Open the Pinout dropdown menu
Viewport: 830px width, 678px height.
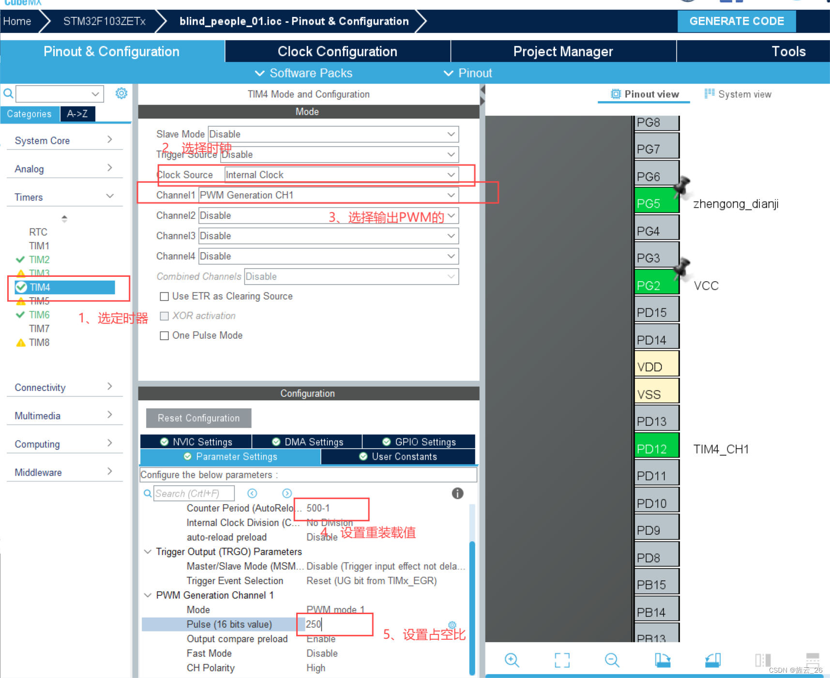[468, 73]
